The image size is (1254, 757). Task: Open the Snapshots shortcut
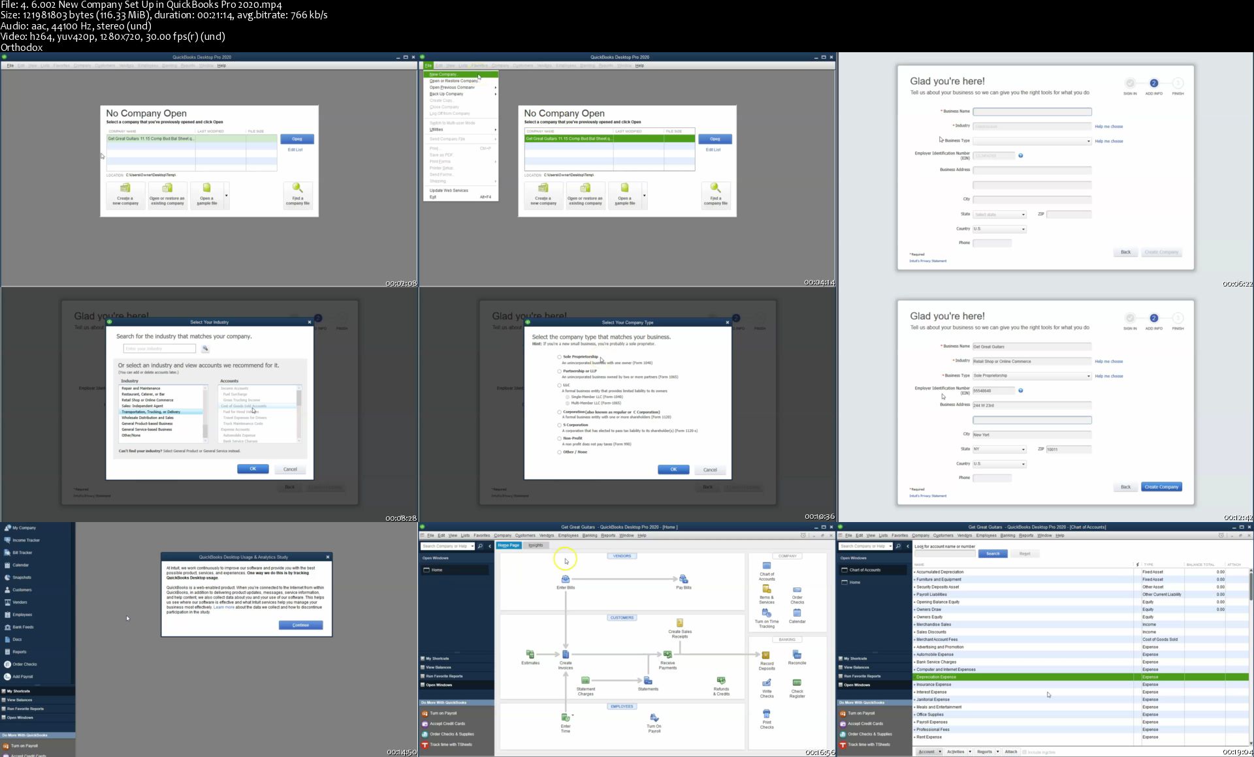pos(18,578)
